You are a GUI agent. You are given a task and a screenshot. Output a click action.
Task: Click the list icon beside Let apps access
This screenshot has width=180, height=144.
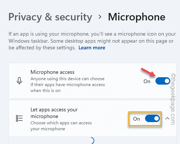[x=19, y=118]
